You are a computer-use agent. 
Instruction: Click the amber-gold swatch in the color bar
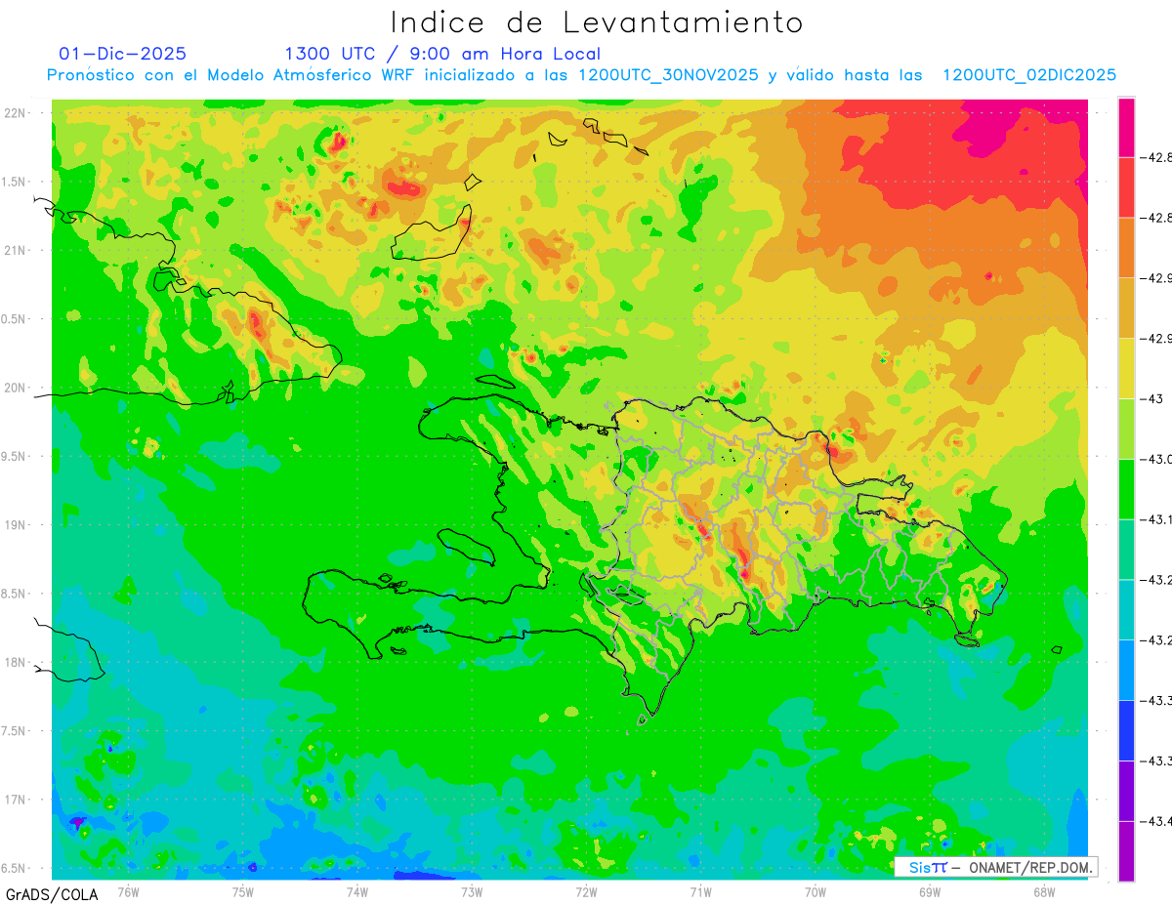pyautogui.click(x=1126, y=309)
